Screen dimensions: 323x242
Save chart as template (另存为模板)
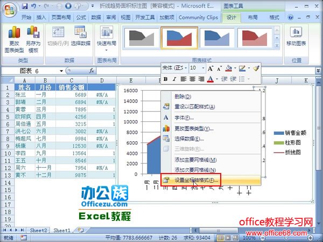coord(33,39)
